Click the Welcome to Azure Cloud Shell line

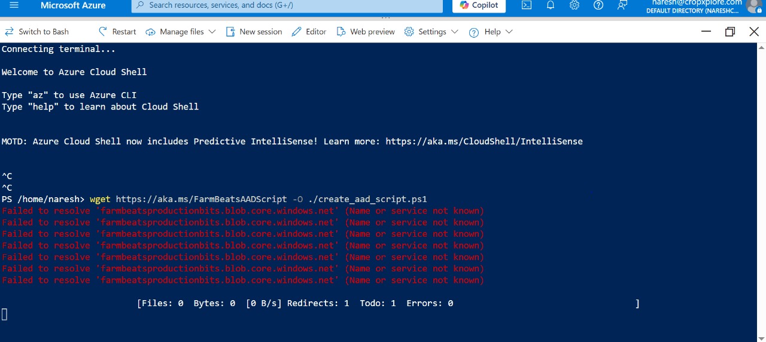[74, 72]
